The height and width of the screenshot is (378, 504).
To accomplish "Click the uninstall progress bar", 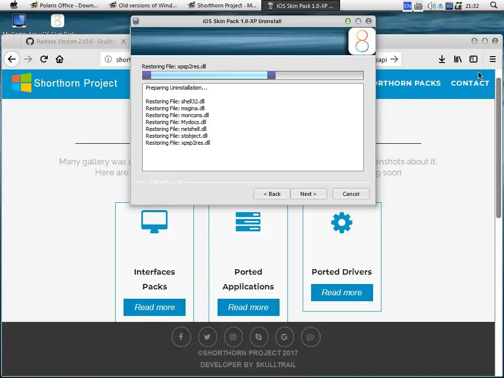I will coord(253,75).
